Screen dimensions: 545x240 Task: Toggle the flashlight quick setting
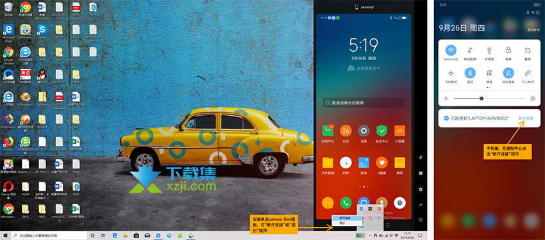489,51
